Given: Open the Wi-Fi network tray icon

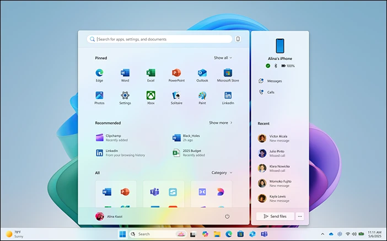Looking at the screenshot, I should click(348, 234).
